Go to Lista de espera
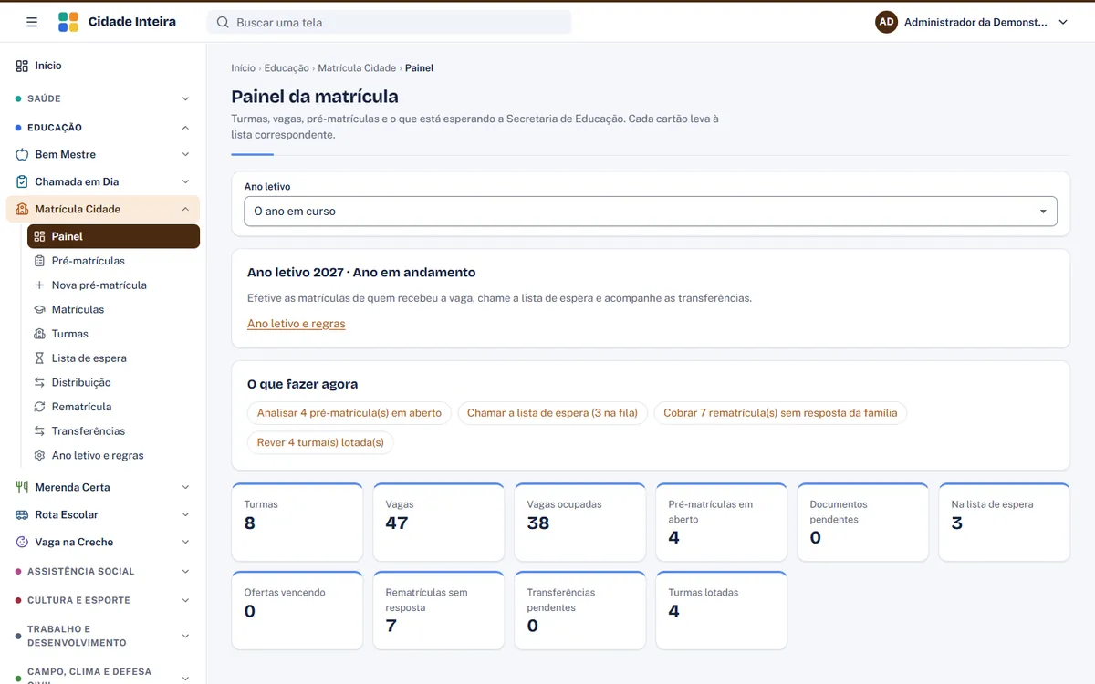The image size is (1095, 684). pyautogui.click(x=113, y=358)
